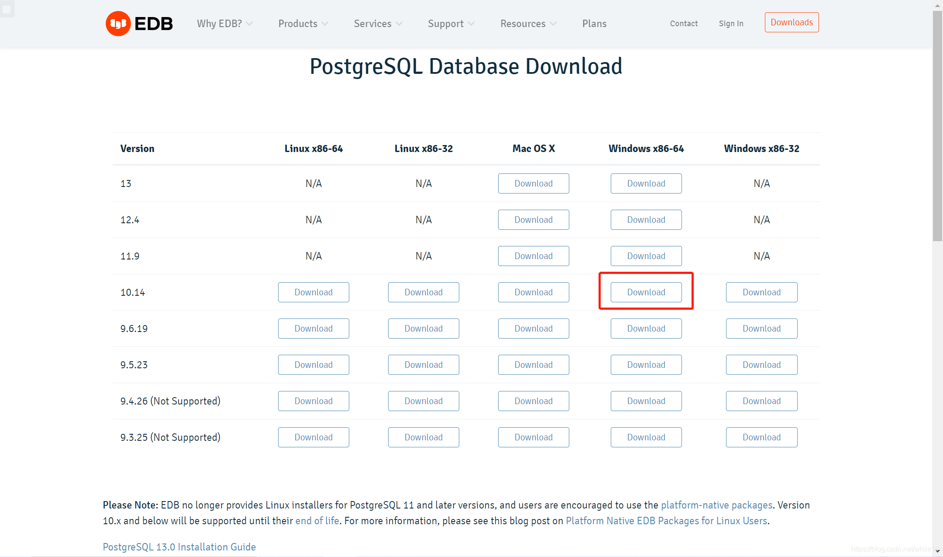
Task: Expand the Resources menu
Action: click(x=528, y=24)
